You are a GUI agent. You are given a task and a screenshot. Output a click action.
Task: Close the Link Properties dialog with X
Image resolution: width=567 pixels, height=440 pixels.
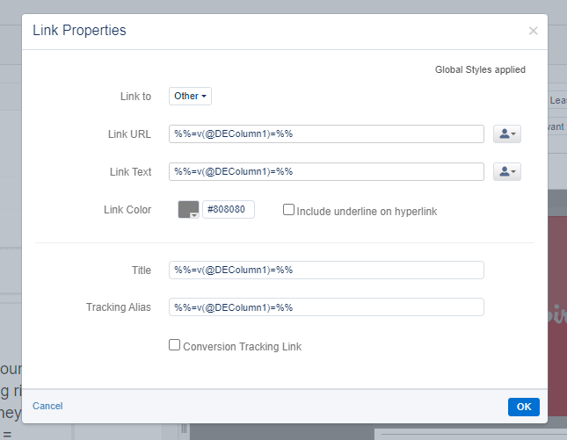click(x=533, y=31)
